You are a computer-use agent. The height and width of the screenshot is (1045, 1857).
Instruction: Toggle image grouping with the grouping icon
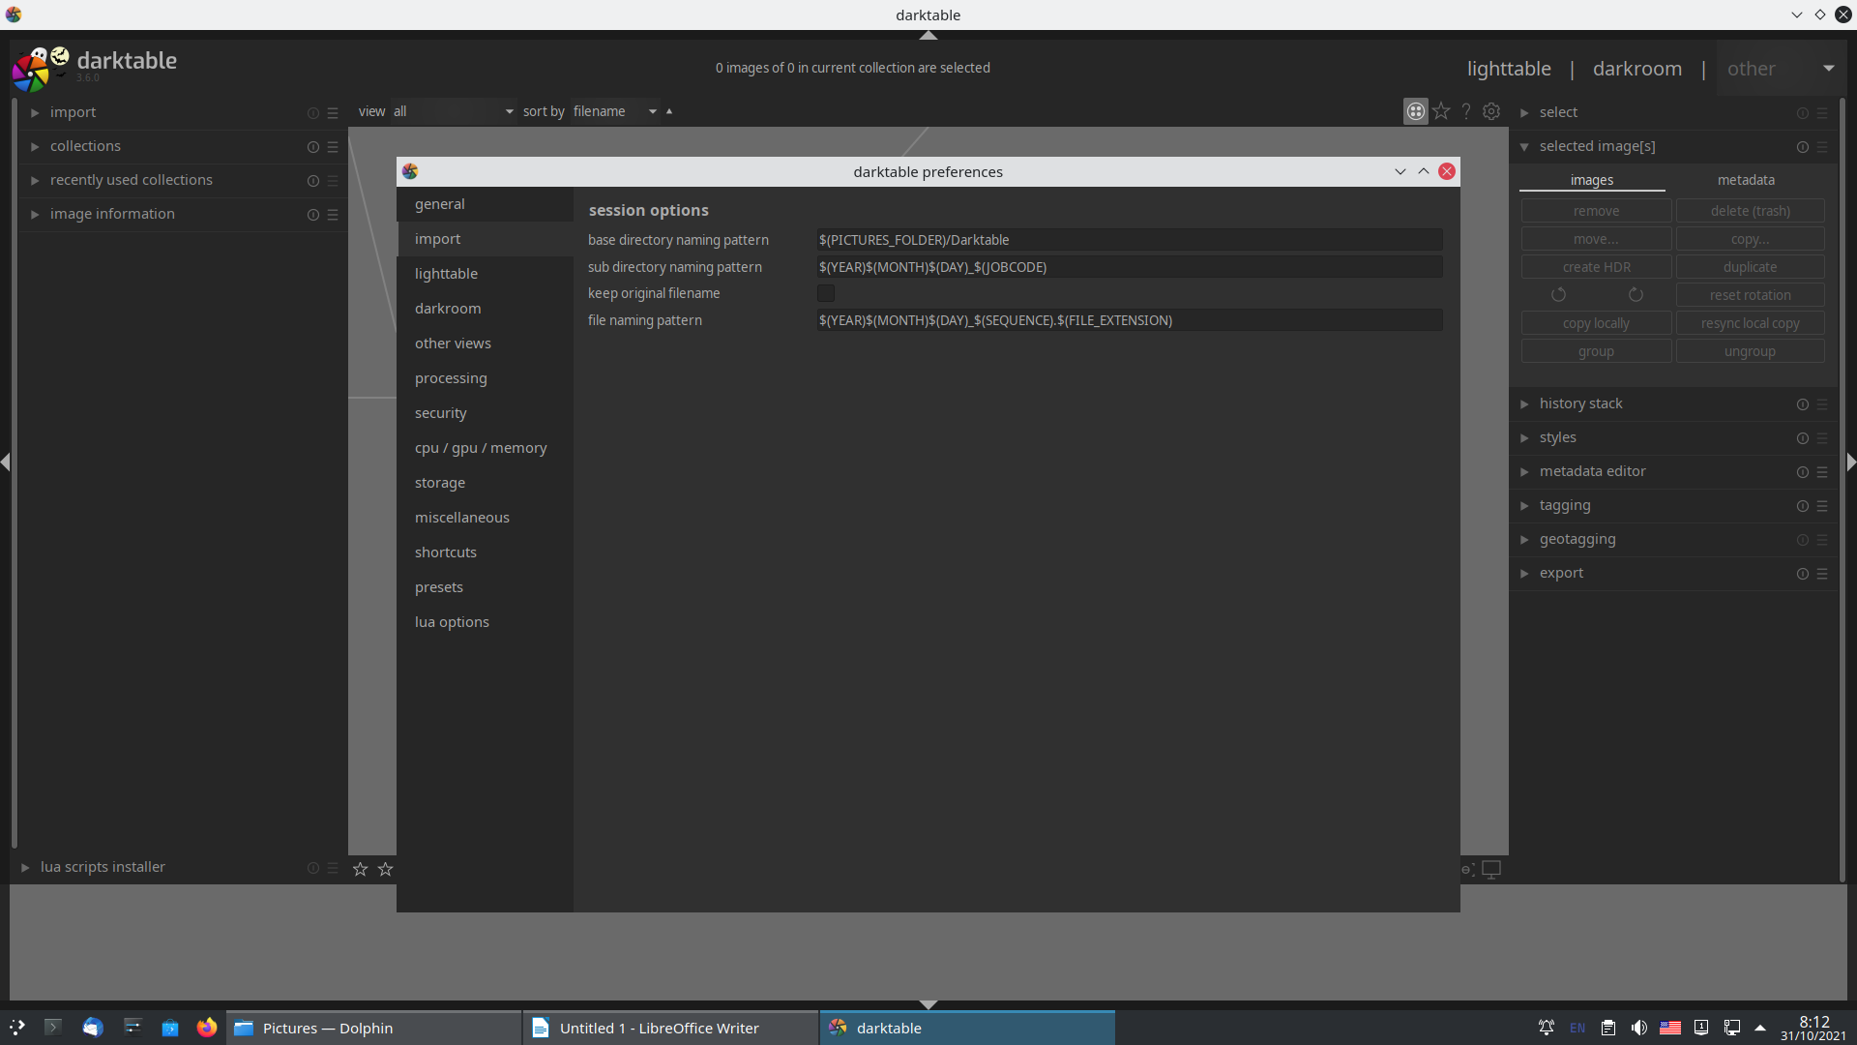[x=1415, y=111]
